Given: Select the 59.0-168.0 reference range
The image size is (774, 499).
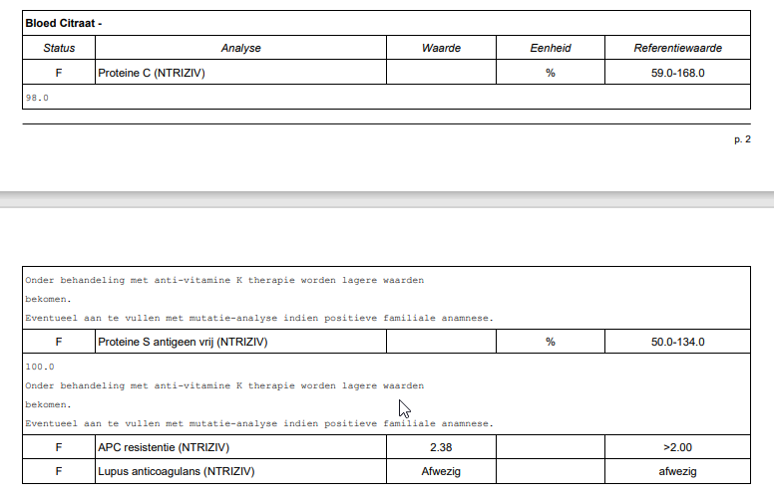Looking at the screenshot, I should (x=677, y=73).
